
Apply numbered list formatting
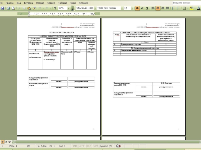(x=173, y=8)
